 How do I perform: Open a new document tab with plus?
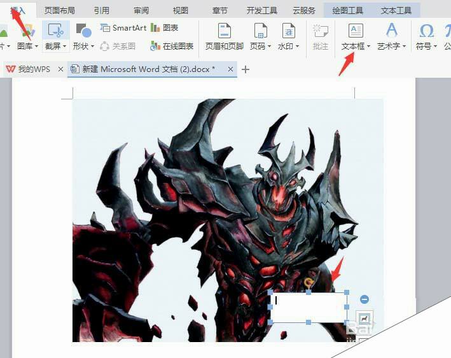coord(246,69)
